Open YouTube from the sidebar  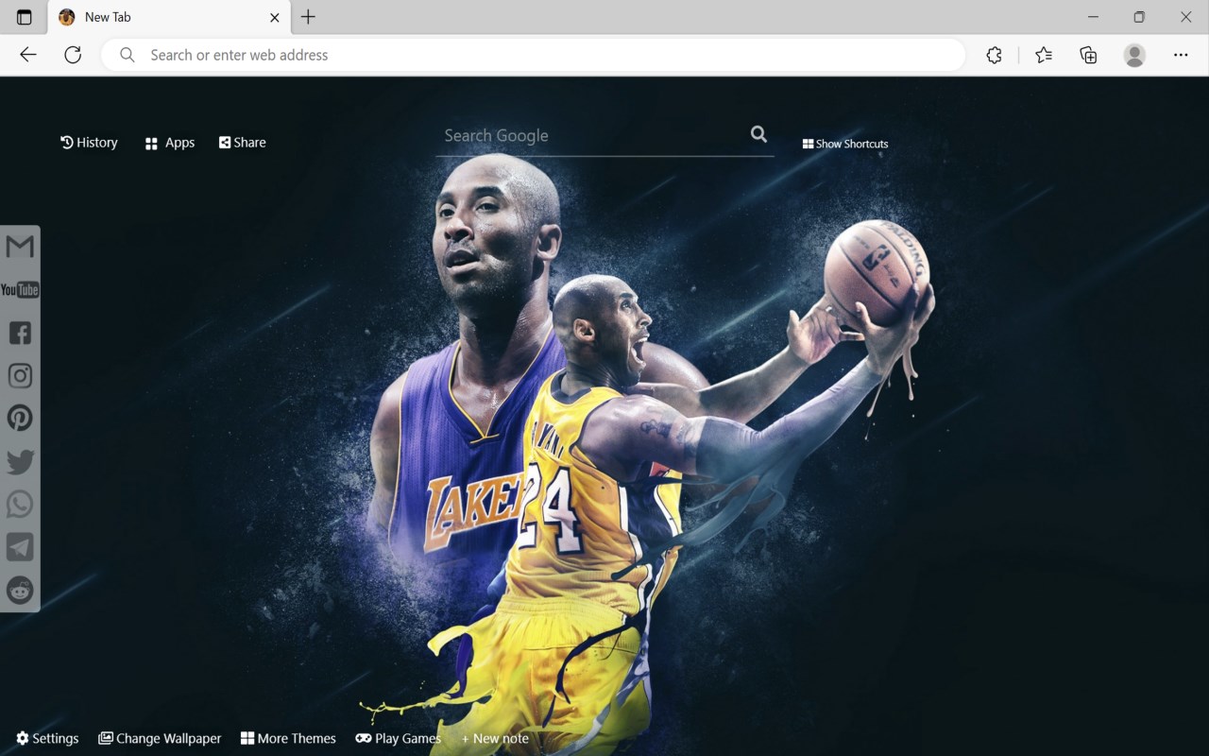tap(20, 289)
